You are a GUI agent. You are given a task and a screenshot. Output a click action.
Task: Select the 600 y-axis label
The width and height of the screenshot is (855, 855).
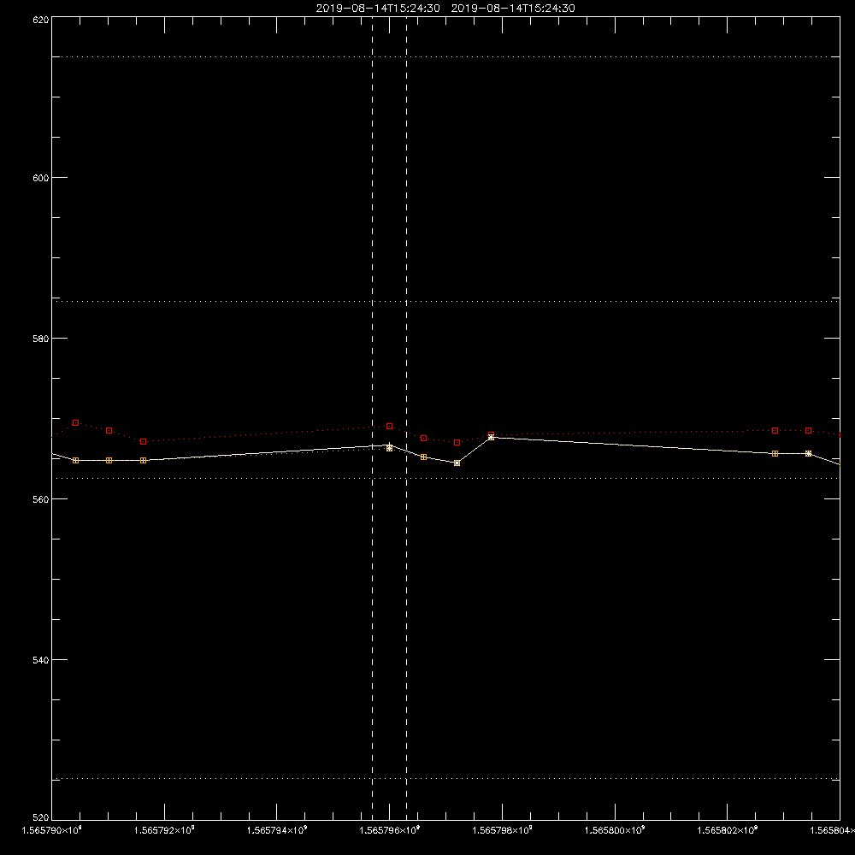point(41,179)
